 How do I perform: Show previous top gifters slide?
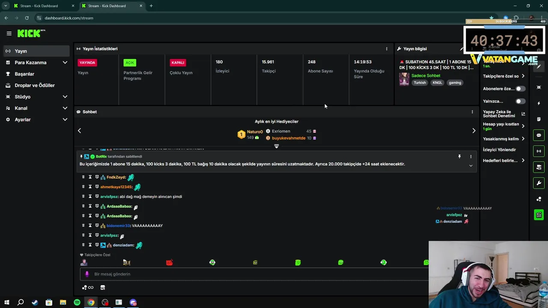pos(79,130)
